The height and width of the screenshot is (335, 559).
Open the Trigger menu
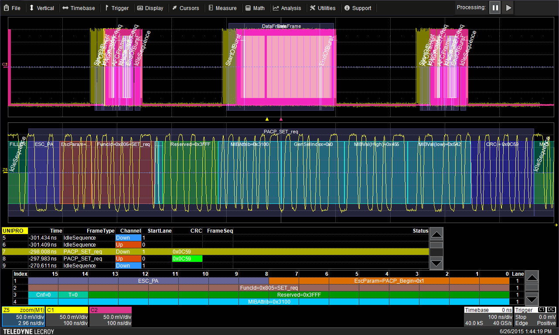click(116, 8)
